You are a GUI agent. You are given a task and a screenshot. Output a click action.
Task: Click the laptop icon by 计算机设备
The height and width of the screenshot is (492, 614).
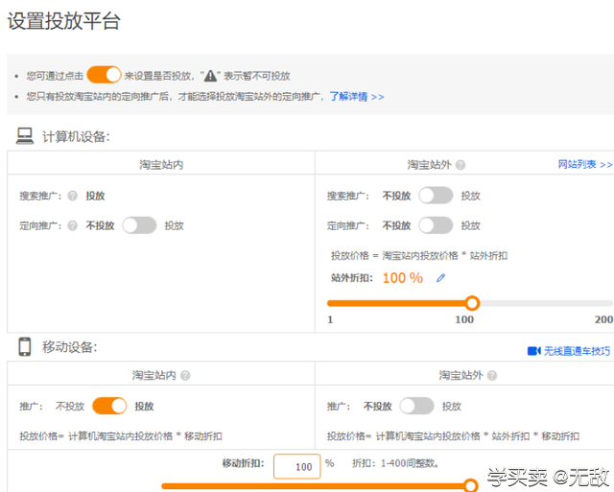pos(25,136)
